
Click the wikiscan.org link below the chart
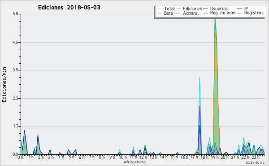[134, 162]
